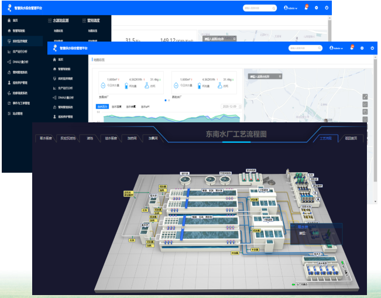Open 实时监控调度 in the middle window sidebar
This screenshot has height=298, width=381.
[63, 78]
